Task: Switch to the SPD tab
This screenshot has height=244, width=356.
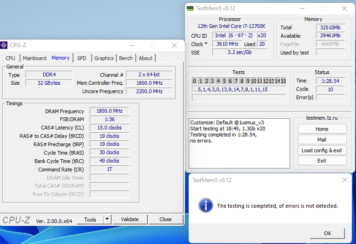Action: click(82, 58)
